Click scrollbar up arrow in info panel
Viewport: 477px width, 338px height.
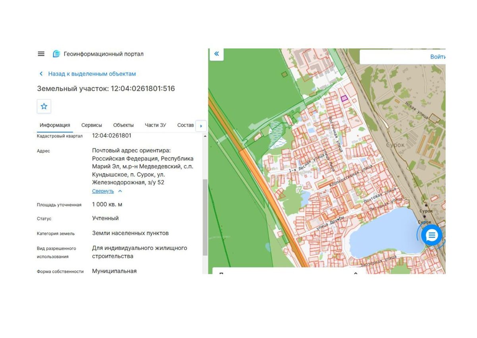tap(205, 136)
